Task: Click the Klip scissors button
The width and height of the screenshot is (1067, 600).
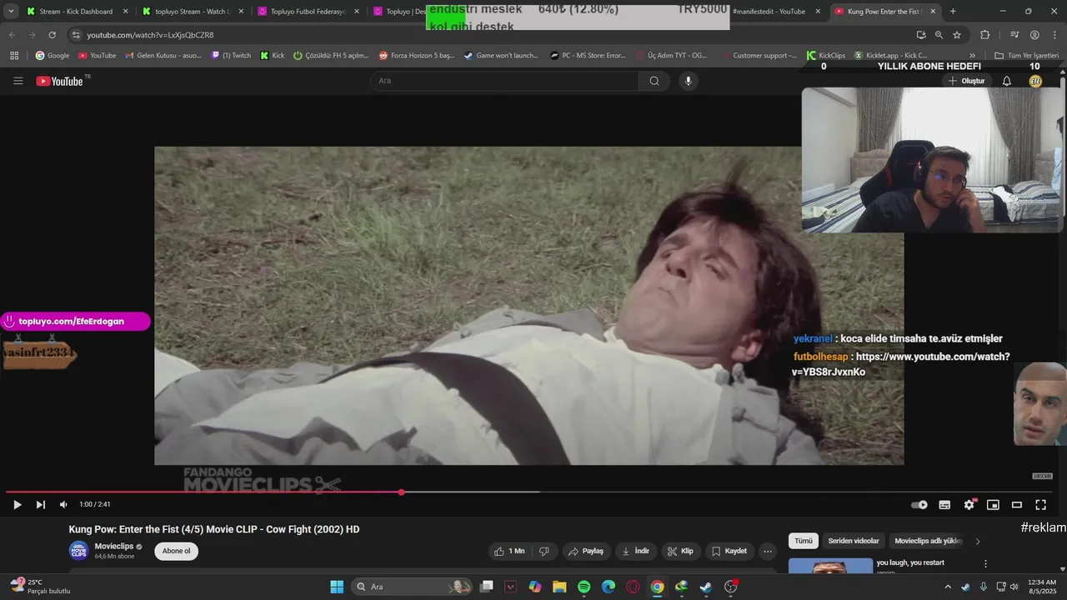Action: click(x=681, y=551)
